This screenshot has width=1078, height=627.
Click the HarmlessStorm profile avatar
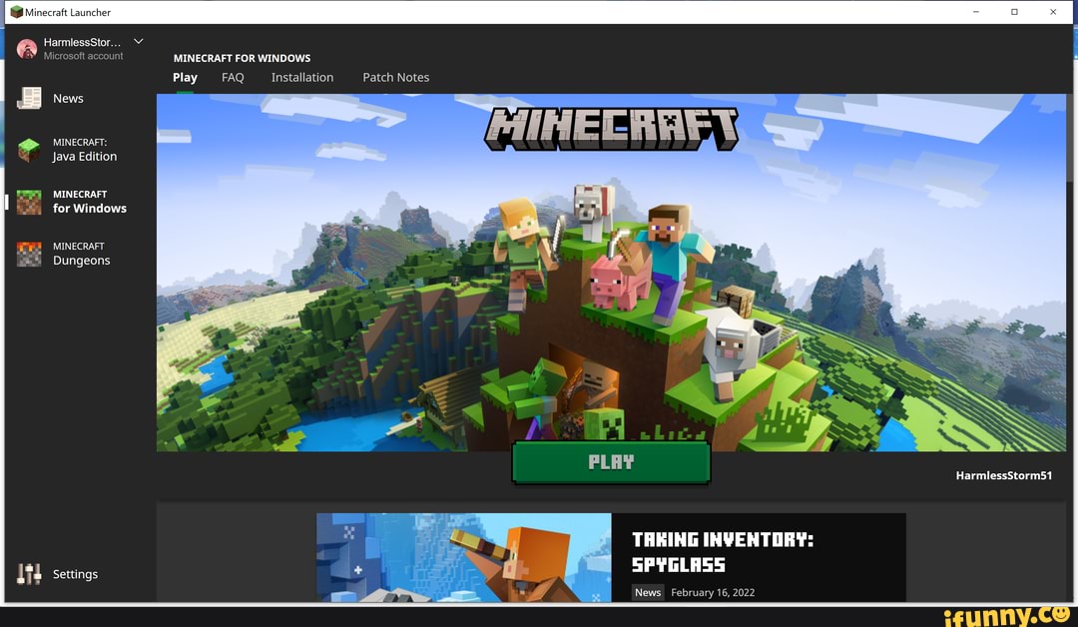(25, 47)
